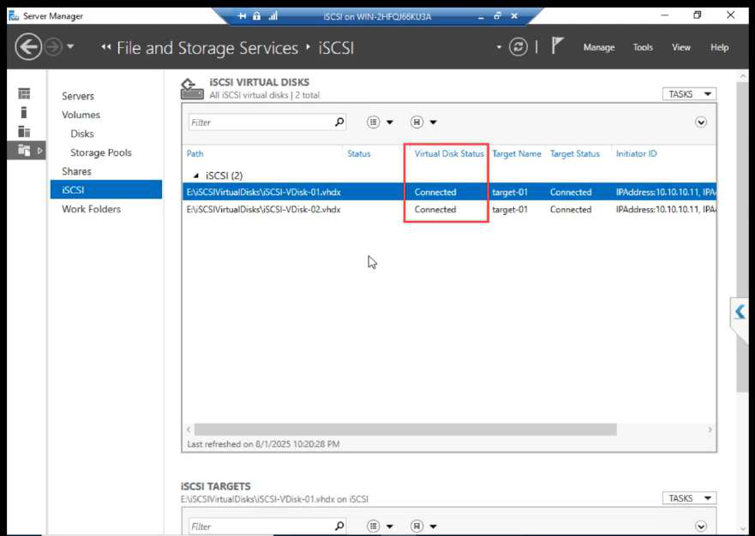The width and height of the screenshot is (755, 536).
Task: Open list view options icon in targets
Action: tap(373, 527)
